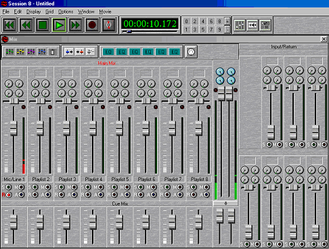This screenshot has height=249, width=329.
Task: Open the edit window icon with arrows
Action: tap(253, 25)
